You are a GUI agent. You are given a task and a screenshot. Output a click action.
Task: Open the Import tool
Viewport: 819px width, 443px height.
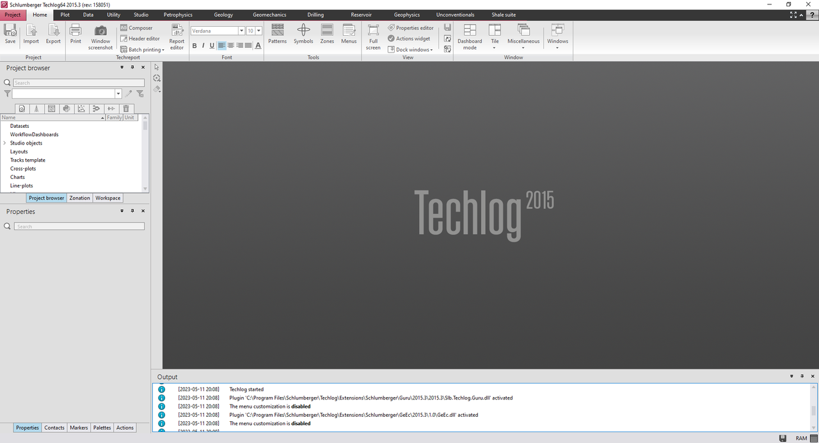click(x=31, y=34)
